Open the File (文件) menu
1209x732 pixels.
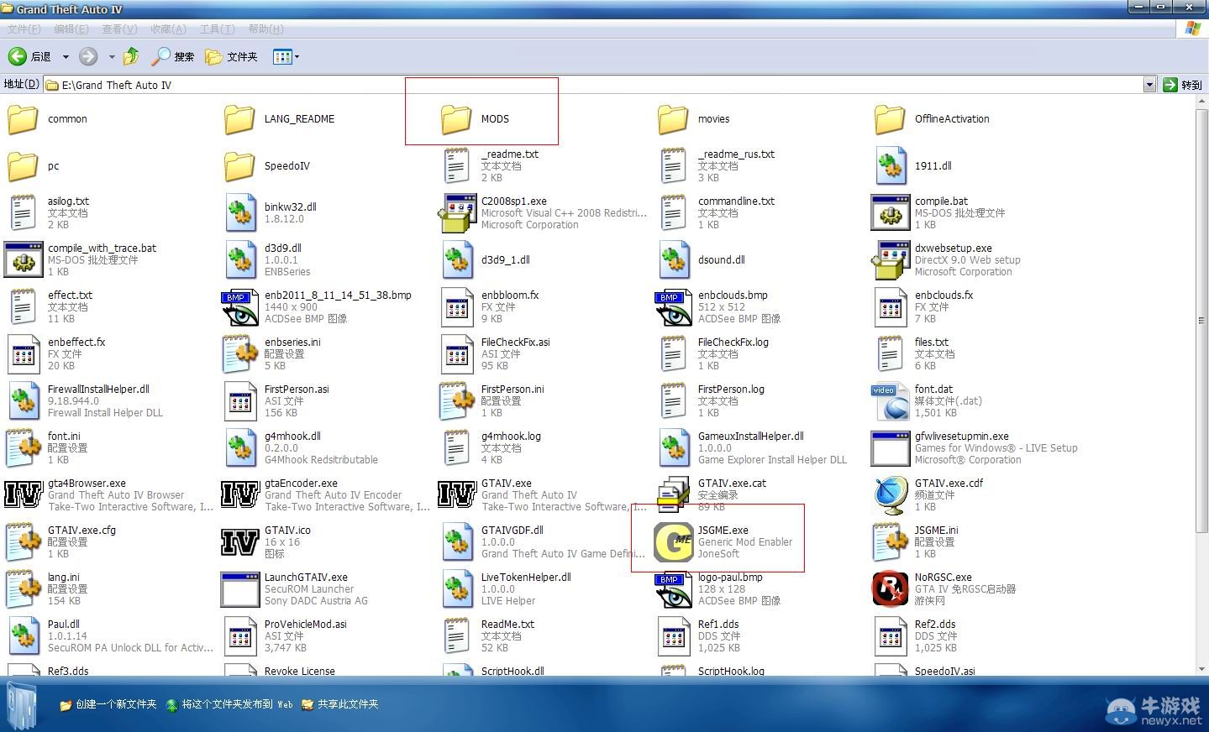pyautogui.click(x=24, y=29)
